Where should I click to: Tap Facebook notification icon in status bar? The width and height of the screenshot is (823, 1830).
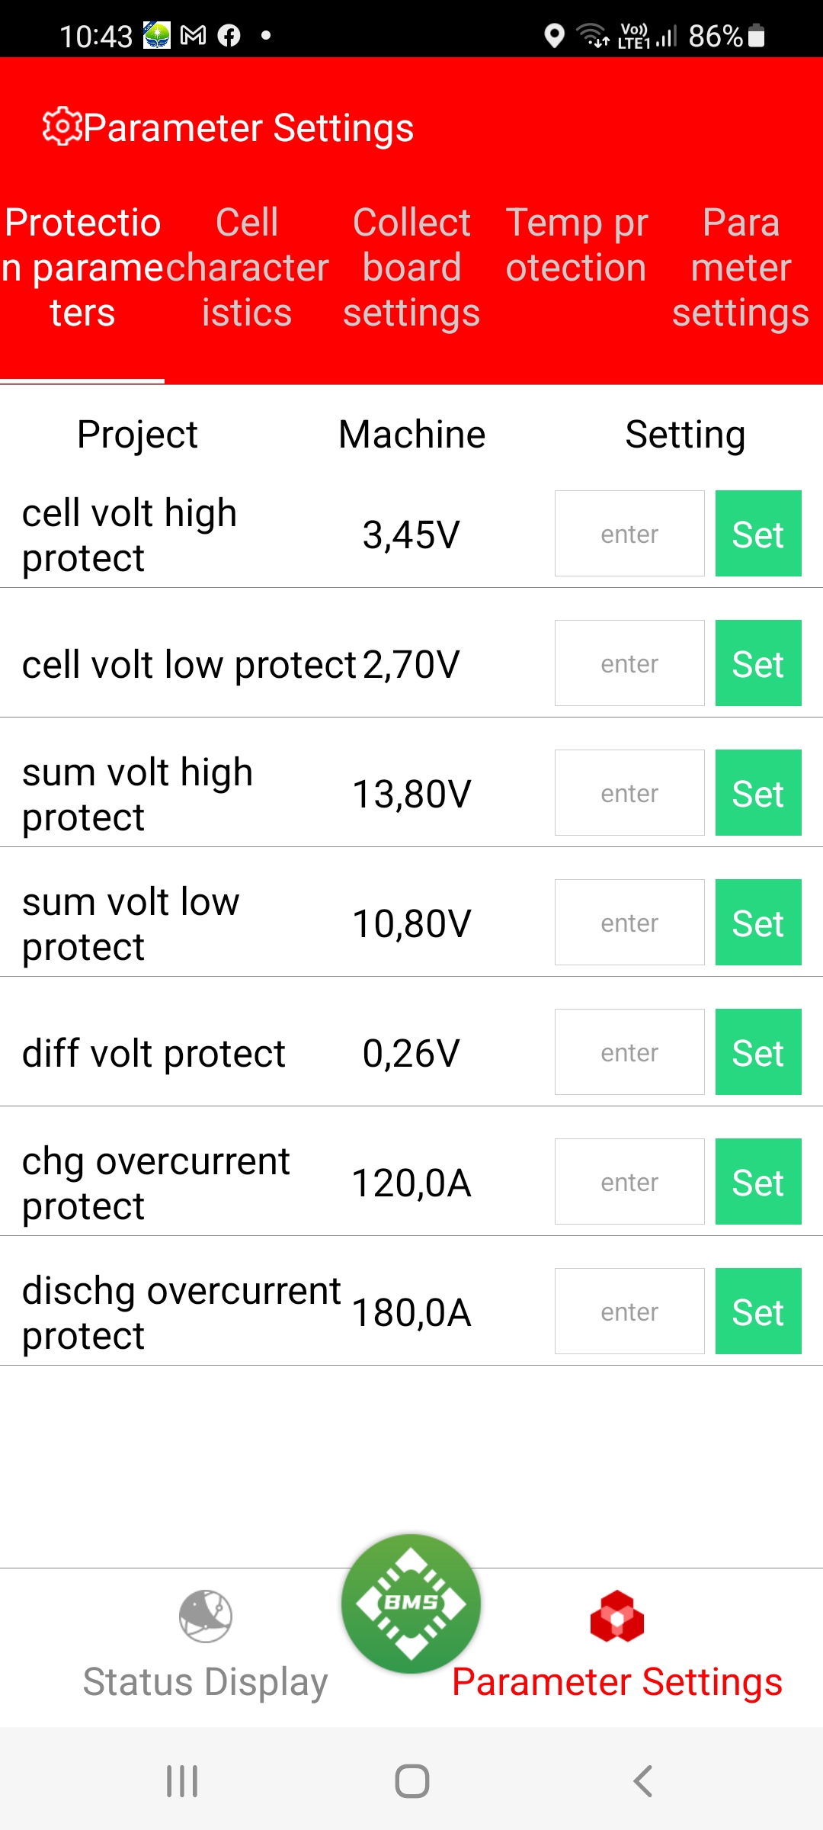229,35
